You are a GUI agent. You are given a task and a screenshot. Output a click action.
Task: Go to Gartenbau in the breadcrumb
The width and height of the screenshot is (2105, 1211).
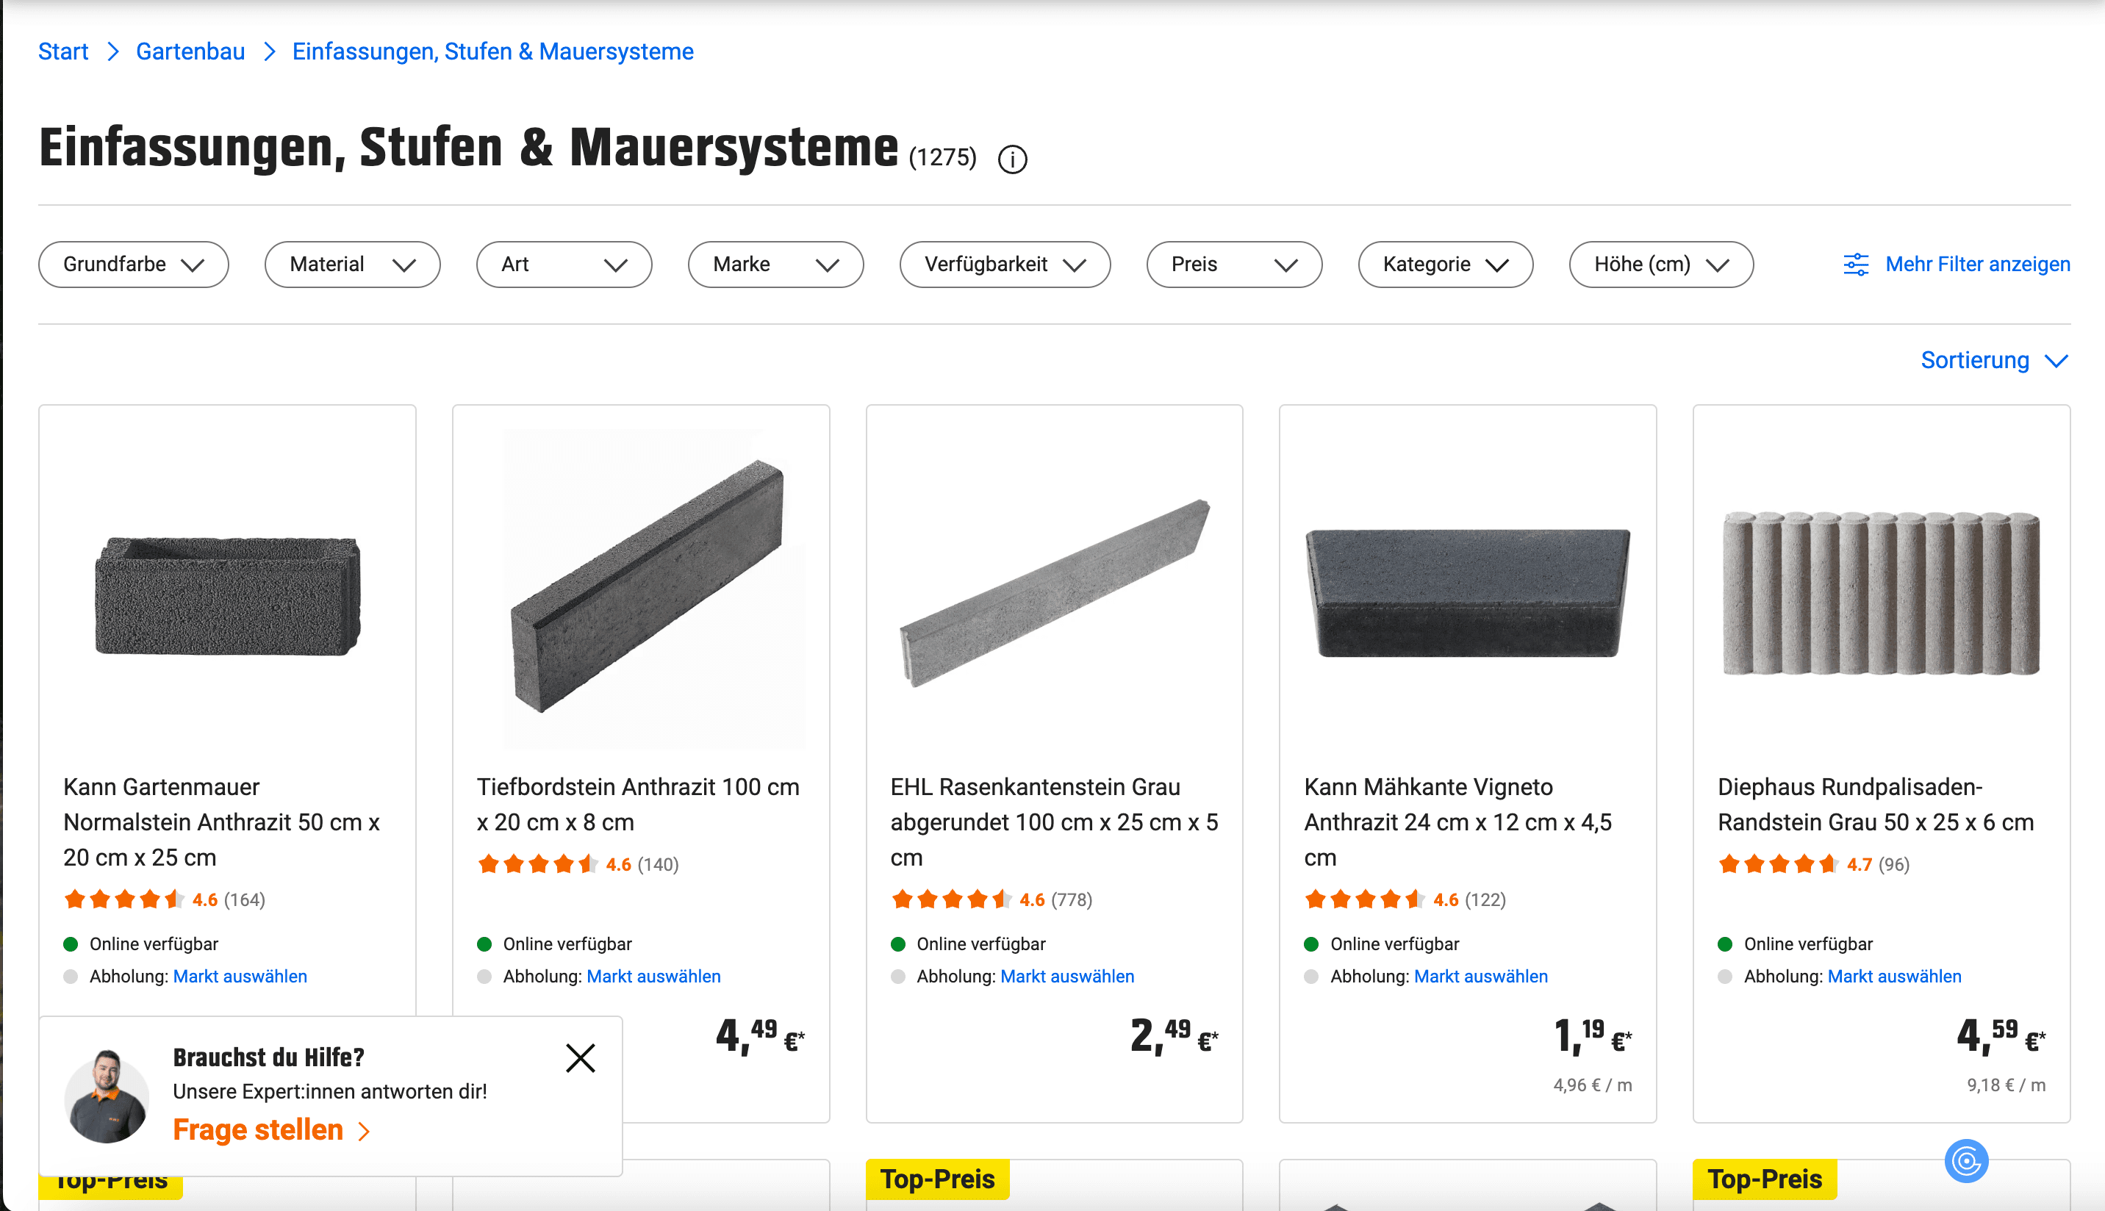coord(190,51)
